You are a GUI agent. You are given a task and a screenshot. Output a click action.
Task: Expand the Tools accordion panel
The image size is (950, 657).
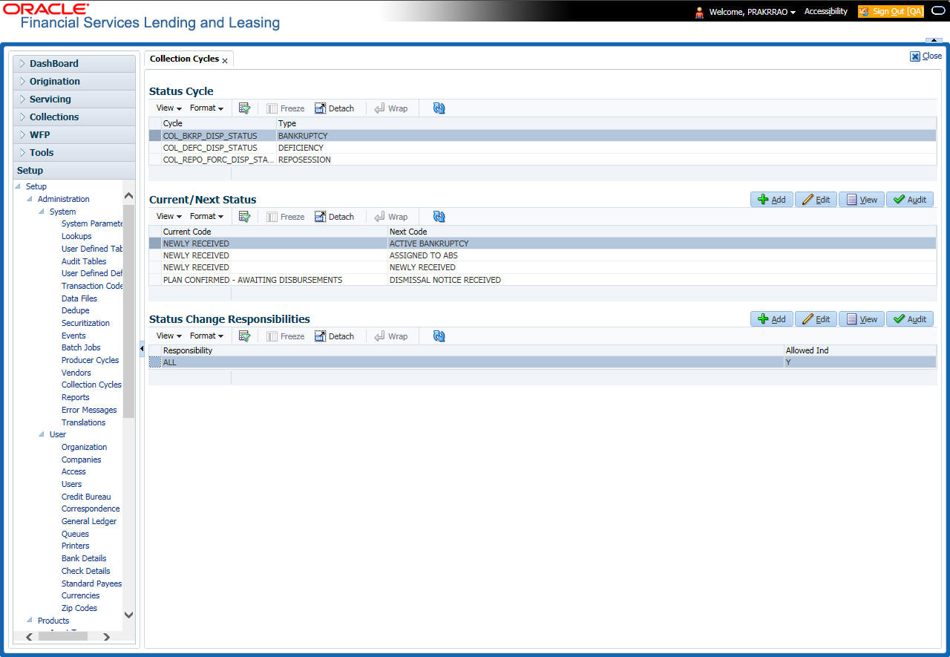[x=74, y=153]
